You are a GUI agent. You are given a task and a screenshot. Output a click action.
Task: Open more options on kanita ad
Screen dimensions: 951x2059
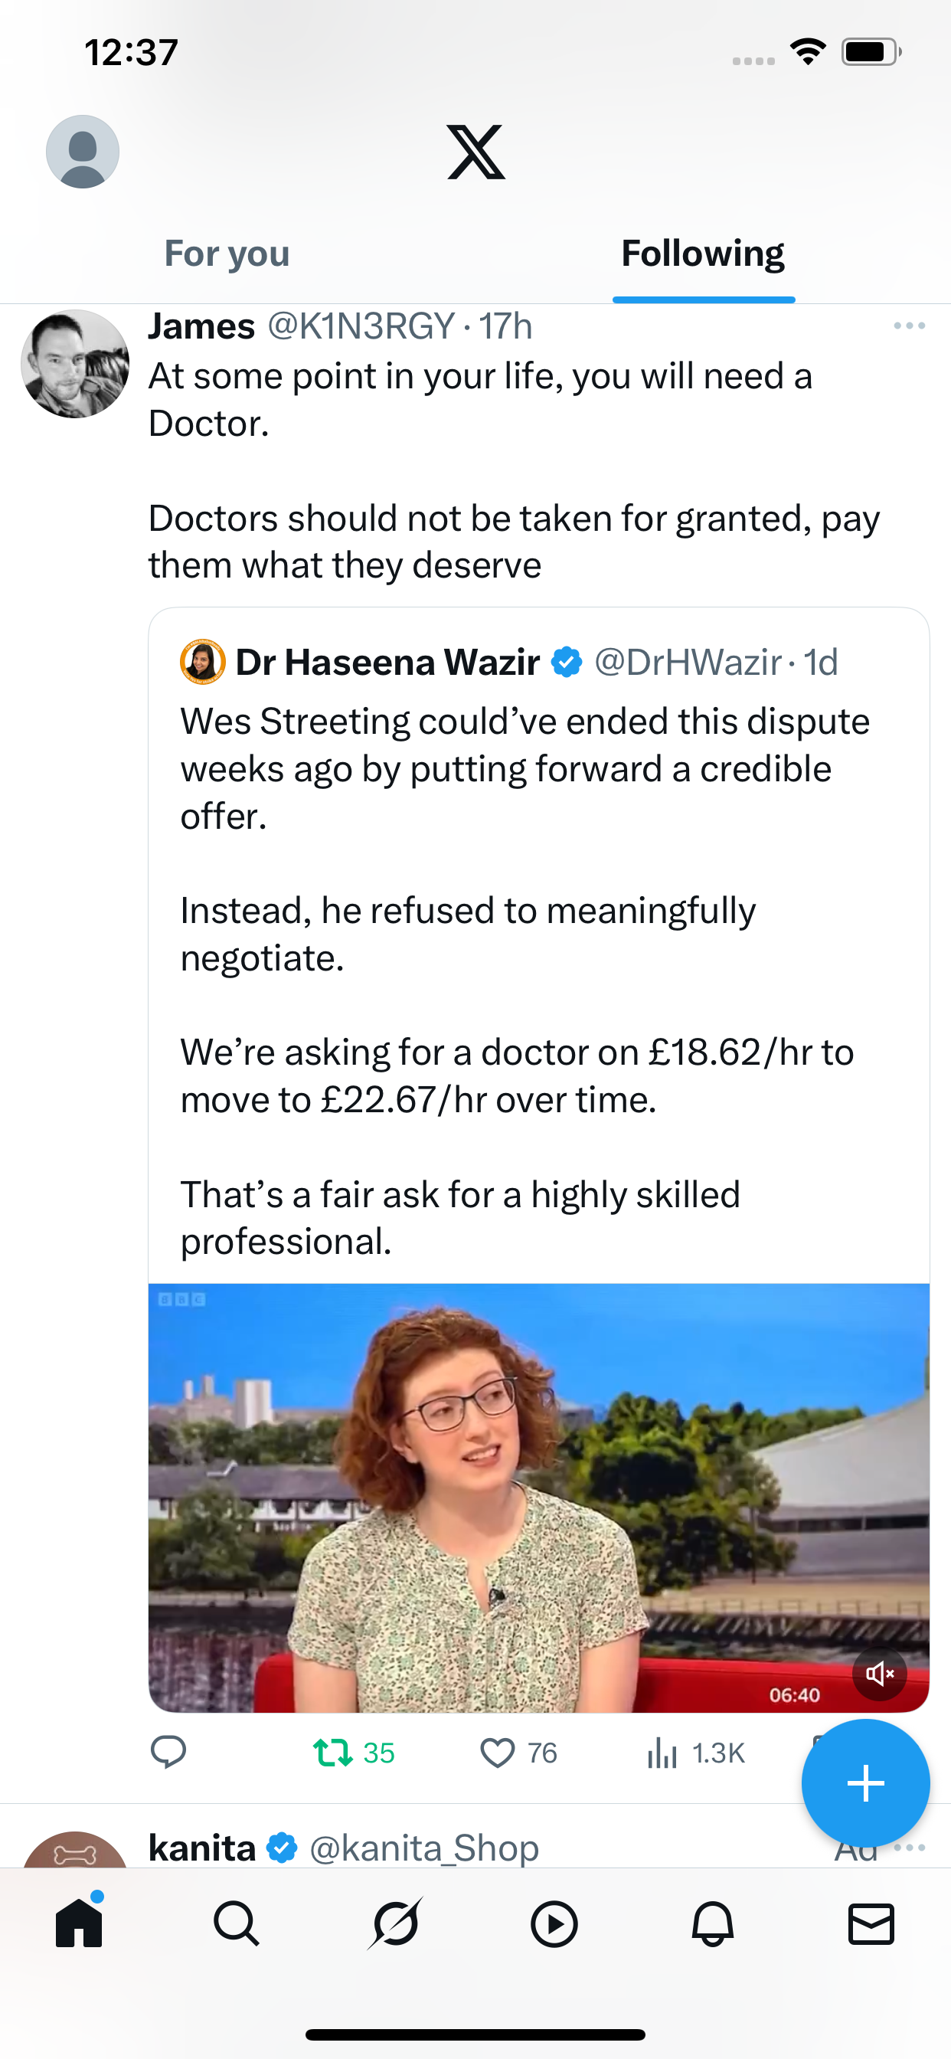pyautogui.click(x=910, y=1847)
